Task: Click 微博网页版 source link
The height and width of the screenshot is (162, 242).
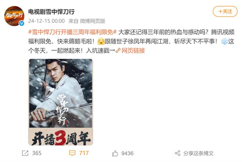Action: (92, 21)
